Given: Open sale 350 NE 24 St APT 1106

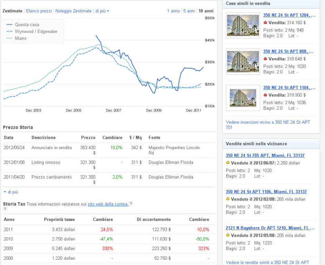Looking at the screenshot, I should coord(266,191).
